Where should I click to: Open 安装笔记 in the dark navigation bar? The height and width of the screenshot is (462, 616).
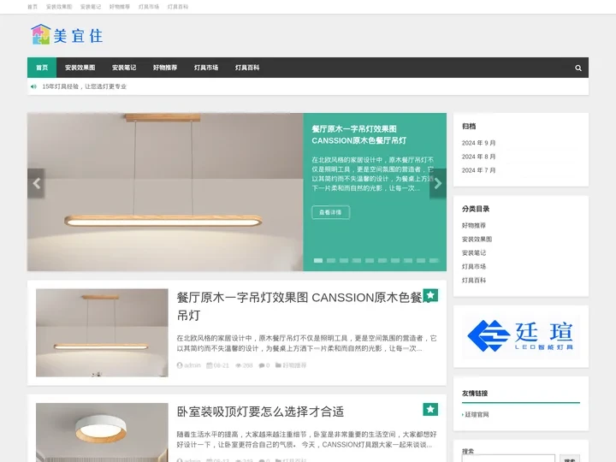coord(124,68)
